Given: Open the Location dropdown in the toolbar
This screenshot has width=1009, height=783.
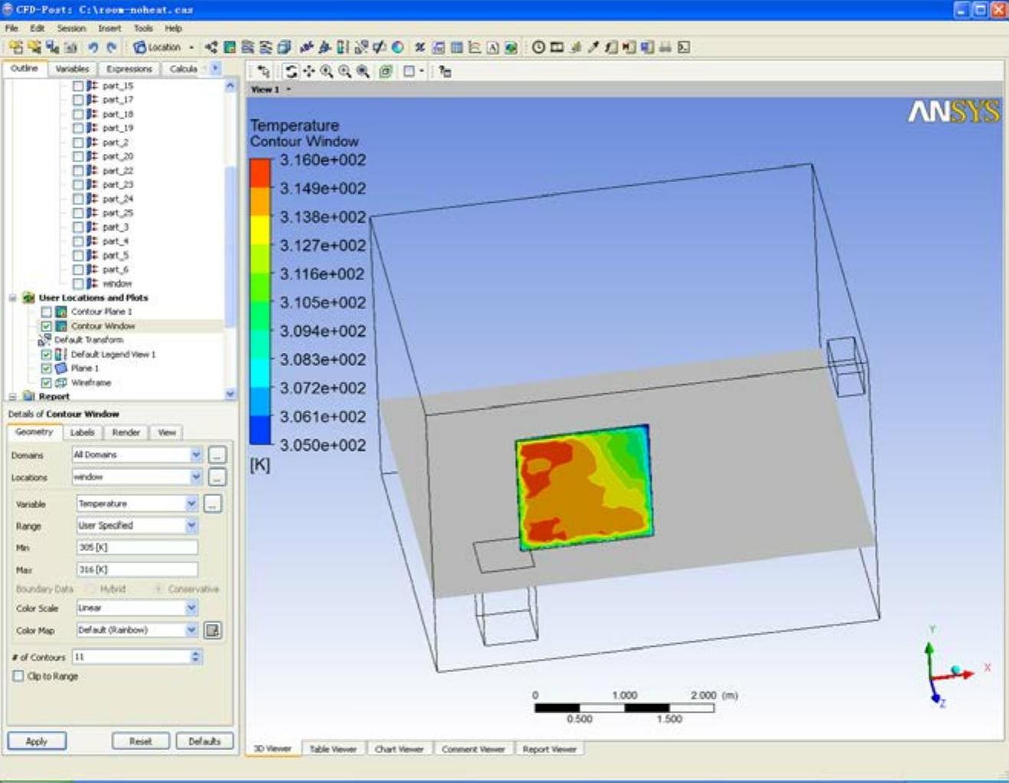Looking at the screenshot, I should (x=192, y=47).
